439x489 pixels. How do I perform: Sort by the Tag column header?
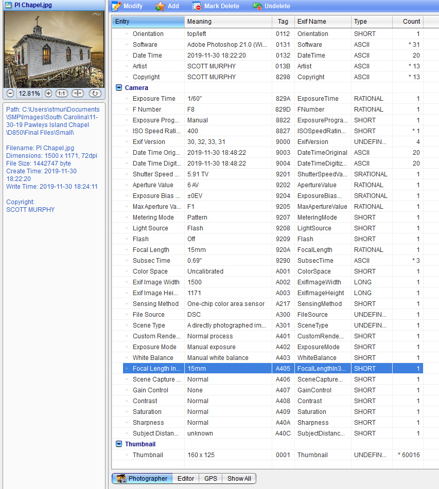(x=283, y=22)
